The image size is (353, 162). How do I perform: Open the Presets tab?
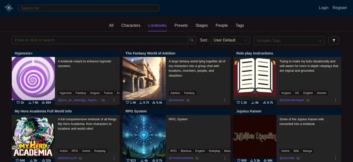tap(181, 25)
